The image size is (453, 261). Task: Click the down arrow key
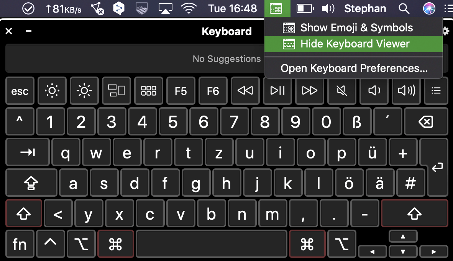(403, 251)
